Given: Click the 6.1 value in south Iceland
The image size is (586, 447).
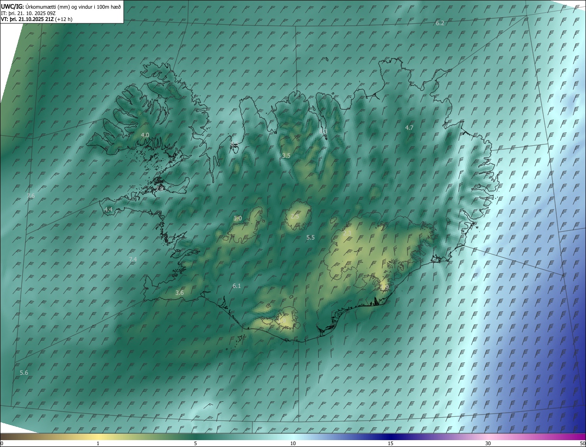Looking at the screenshot, I should tap(237, 286).
